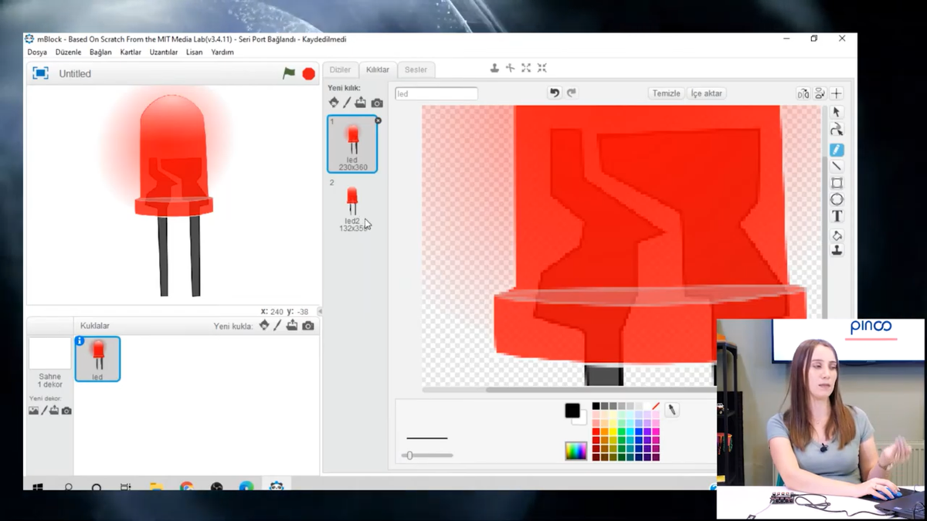Image resolution: width=927 pixels, height=521 pixels.
Task: Toggle stage full-screen presentation mode
Action: (x=40, y=73)
